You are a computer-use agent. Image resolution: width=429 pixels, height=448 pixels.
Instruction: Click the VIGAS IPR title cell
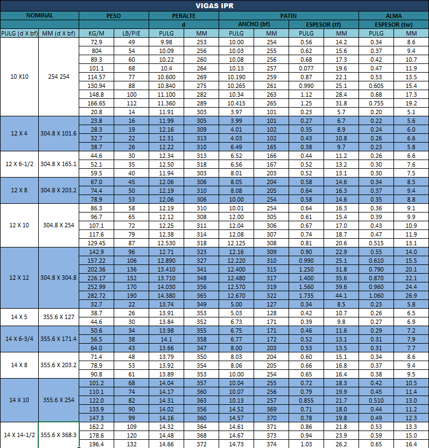(214, 6)
